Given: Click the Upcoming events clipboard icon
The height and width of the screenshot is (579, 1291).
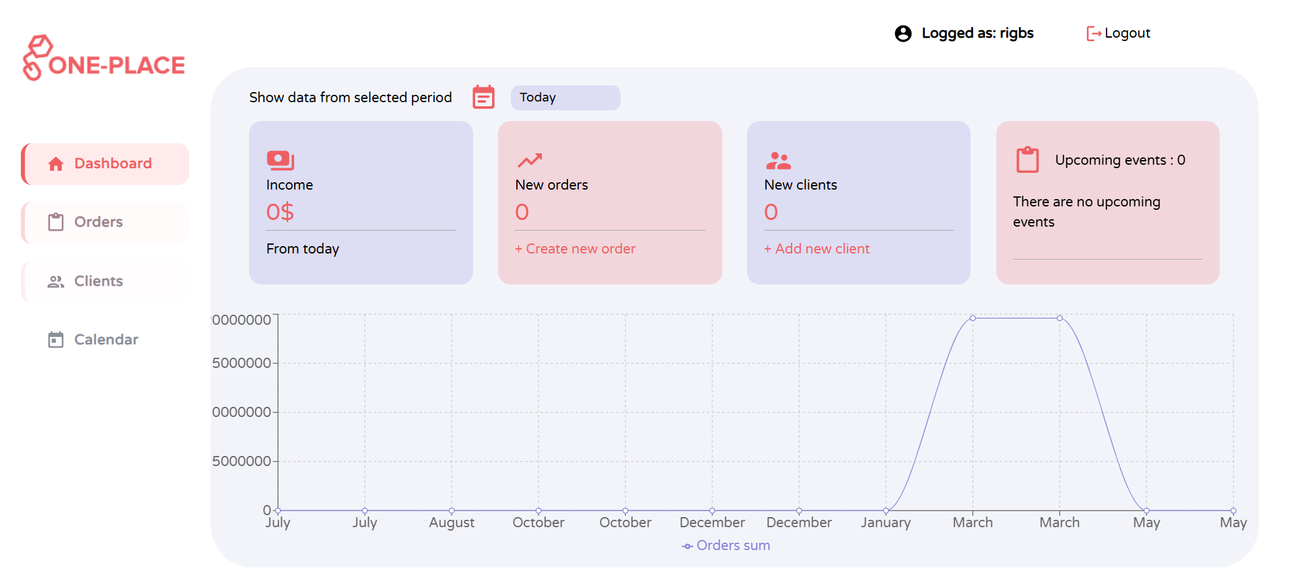Looking at the screenshot, I should pyautogui.click(x=1027, y=160).
